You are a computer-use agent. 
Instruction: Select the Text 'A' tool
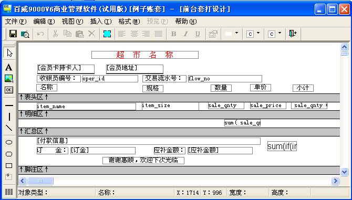tap(9, 67)
